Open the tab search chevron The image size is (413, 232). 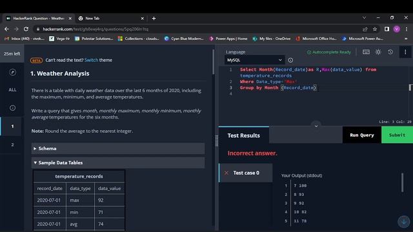pyautogui.click(x=364, y=17)
